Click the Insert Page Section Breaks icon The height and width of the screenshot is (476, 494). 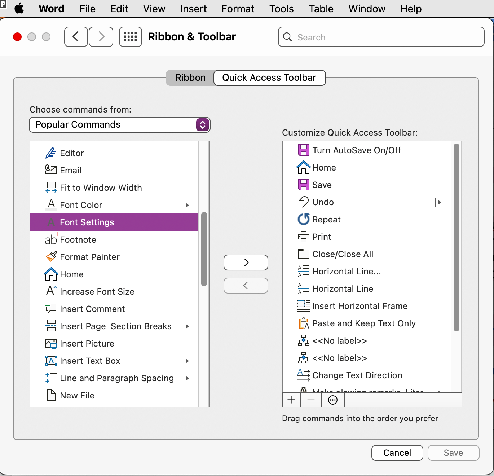[x=51, y=326]
